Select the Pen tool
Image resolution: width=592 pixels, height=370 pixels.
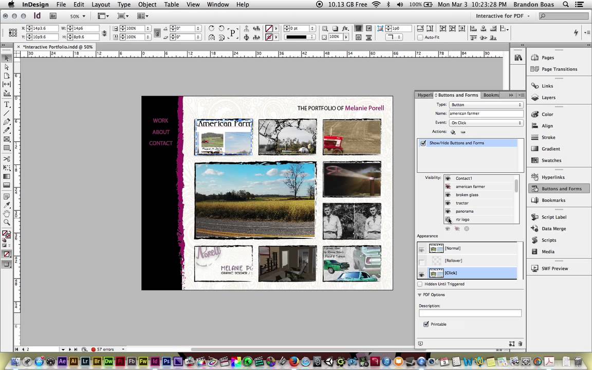(x=6, y=122)
